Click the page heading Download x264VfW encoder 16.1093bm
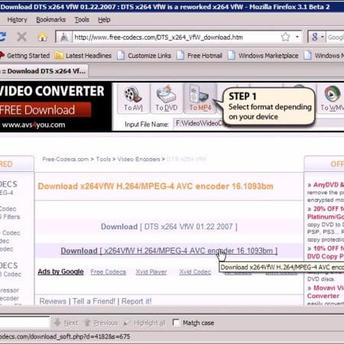The height and width of the screenshot is (344, 344). [x=155, y=187]
